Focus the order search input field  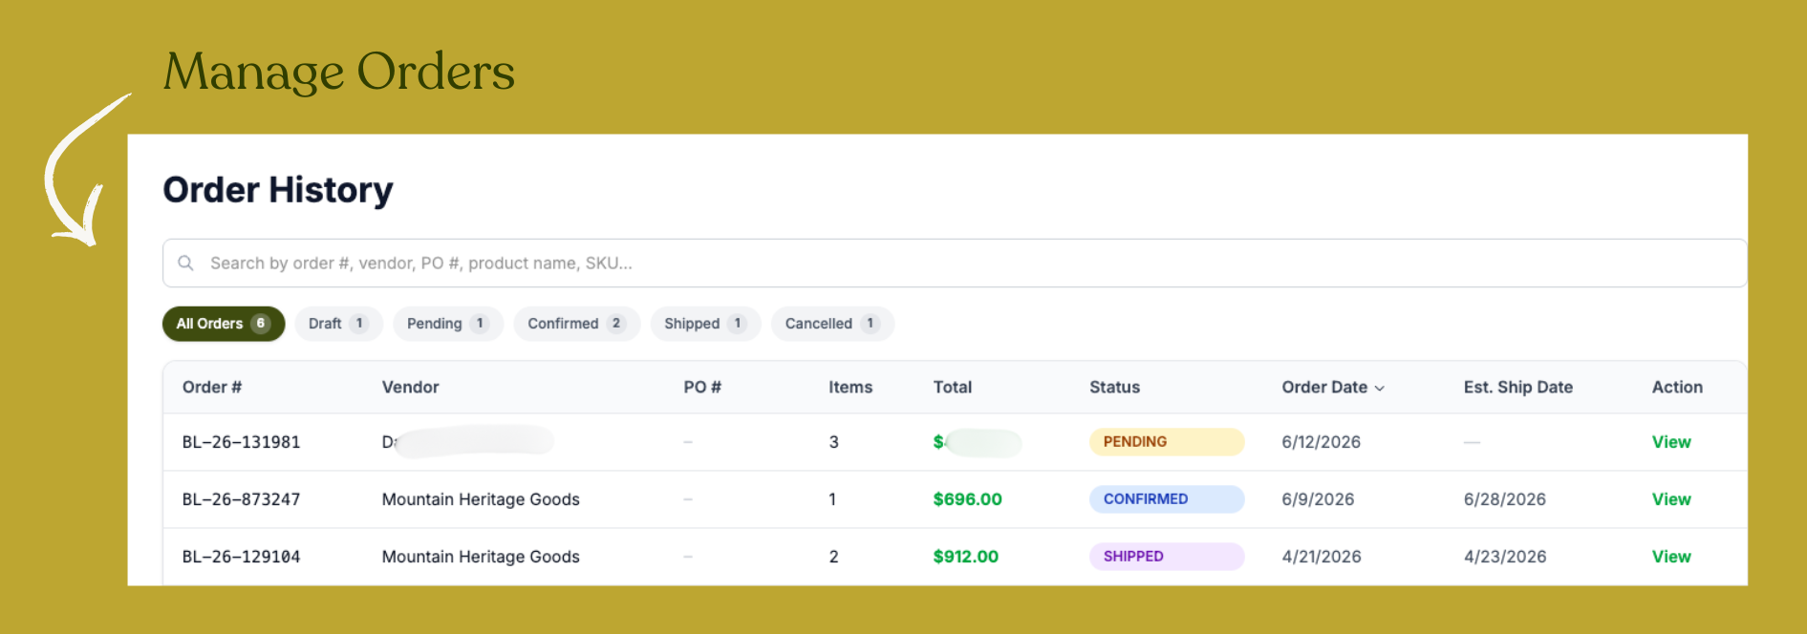tap(955, 263)
